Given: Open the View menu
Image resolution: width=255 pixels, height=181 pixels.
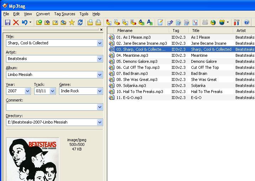Looking at the screenshot, I should (x=28, y=14).
